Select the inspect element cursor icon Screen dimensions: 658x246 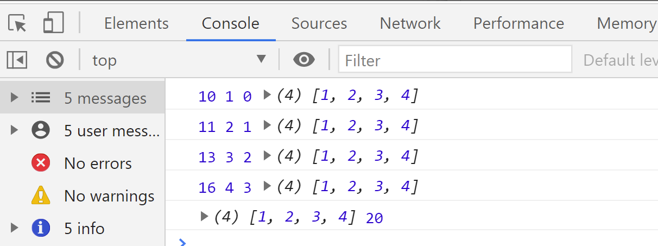pos(17,23)
